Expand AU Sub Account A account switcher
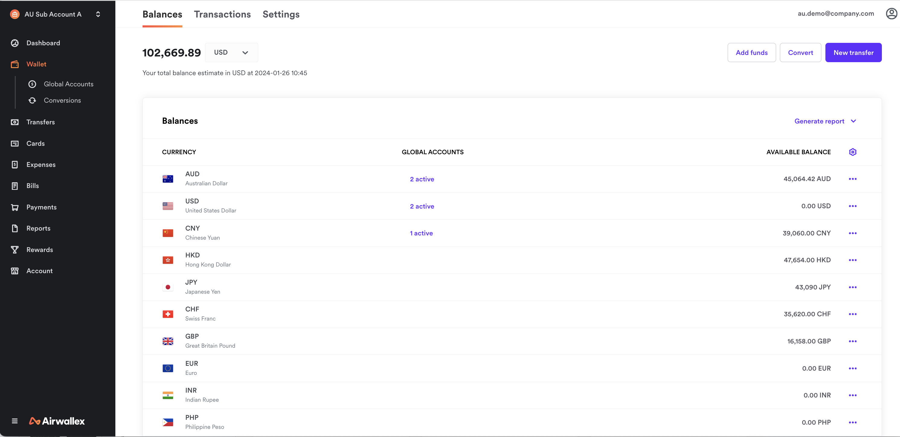Screen dimensions: 900x437 click(98, 14)
